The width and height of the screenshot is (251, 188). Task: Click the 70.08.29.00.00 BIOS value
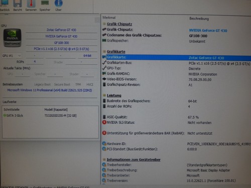tap(200, 80)
